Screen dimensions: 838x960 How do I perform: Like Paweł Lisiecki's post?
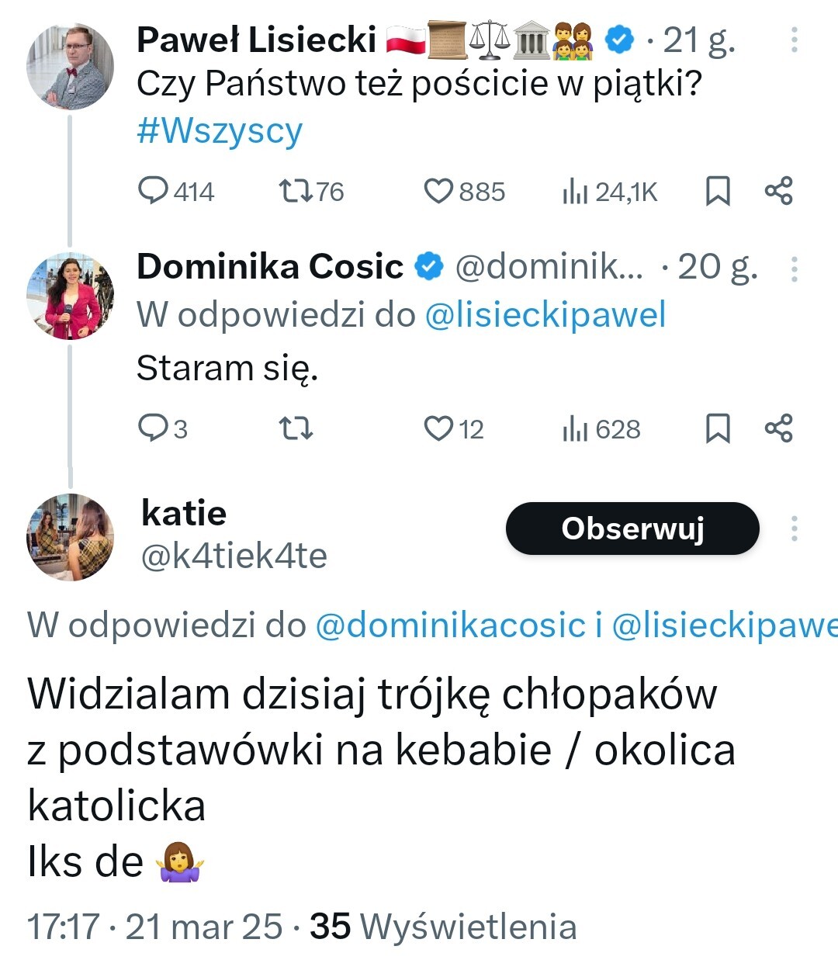pos(438,191)
